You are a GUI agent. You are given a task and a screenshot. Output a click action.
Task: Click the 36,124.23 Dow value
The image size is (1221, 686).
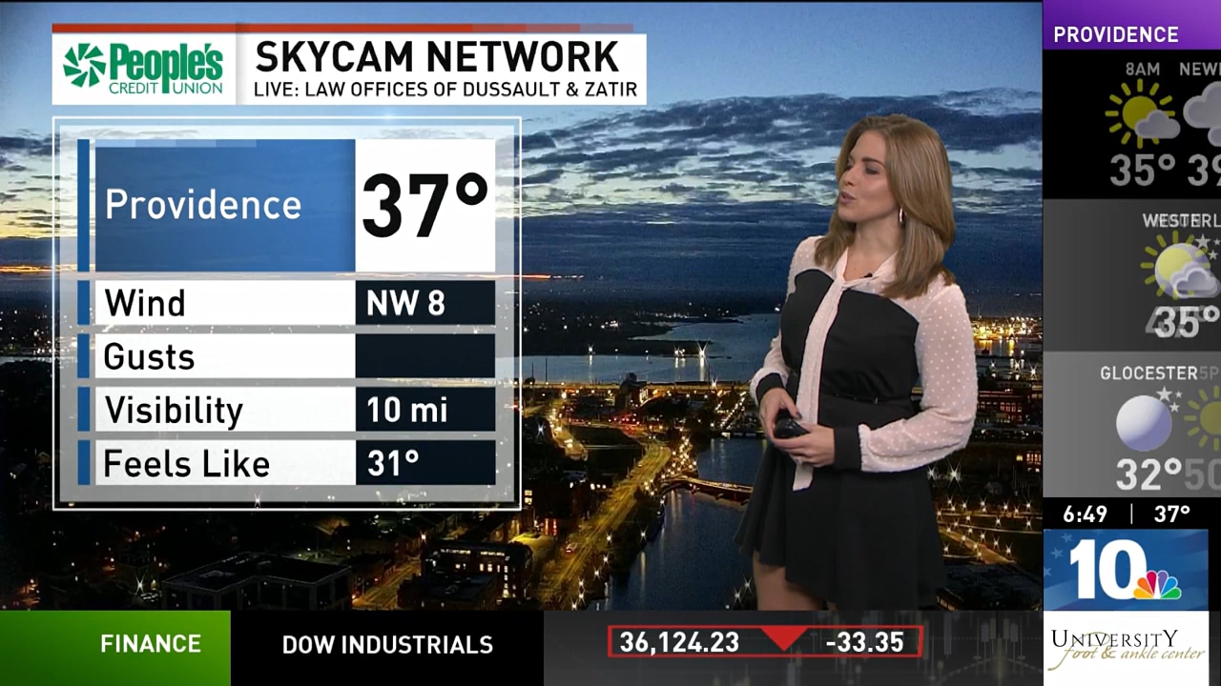679,642
